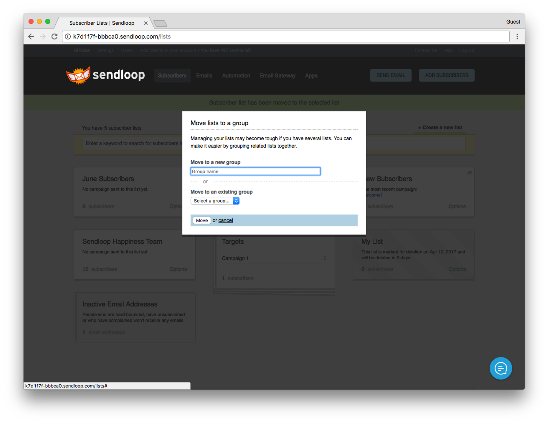The width and height of the screenshot is (548, 423).
Task: Click 'You have 5 subscriber lists' text
Action: click(112, 128)
